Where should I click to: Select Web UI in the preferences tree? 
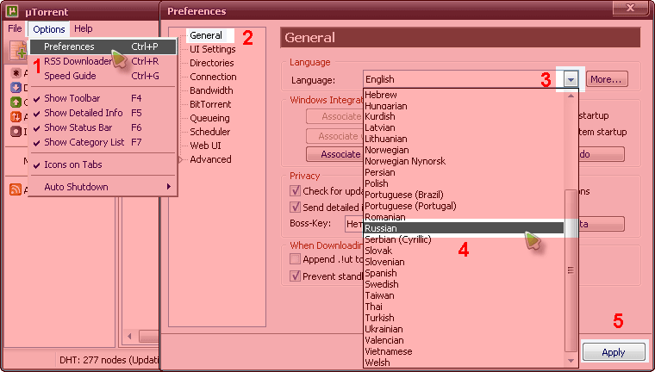(205, 146)
